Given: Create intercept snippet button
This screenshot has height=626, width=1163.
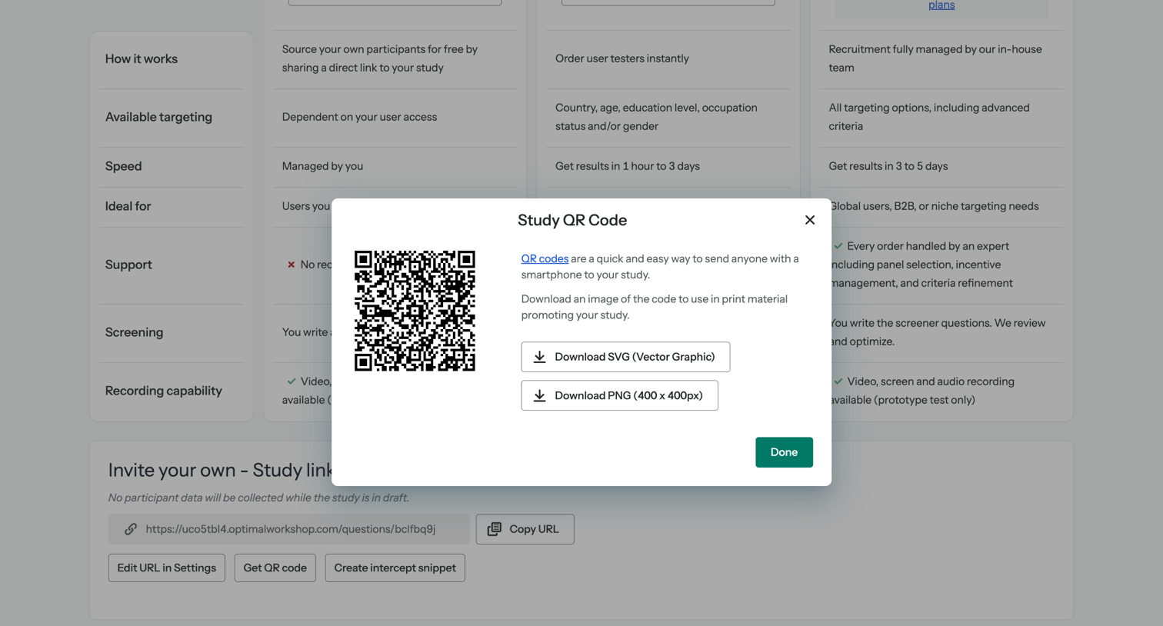Looking at the screenshot, I should pos(395,568).
